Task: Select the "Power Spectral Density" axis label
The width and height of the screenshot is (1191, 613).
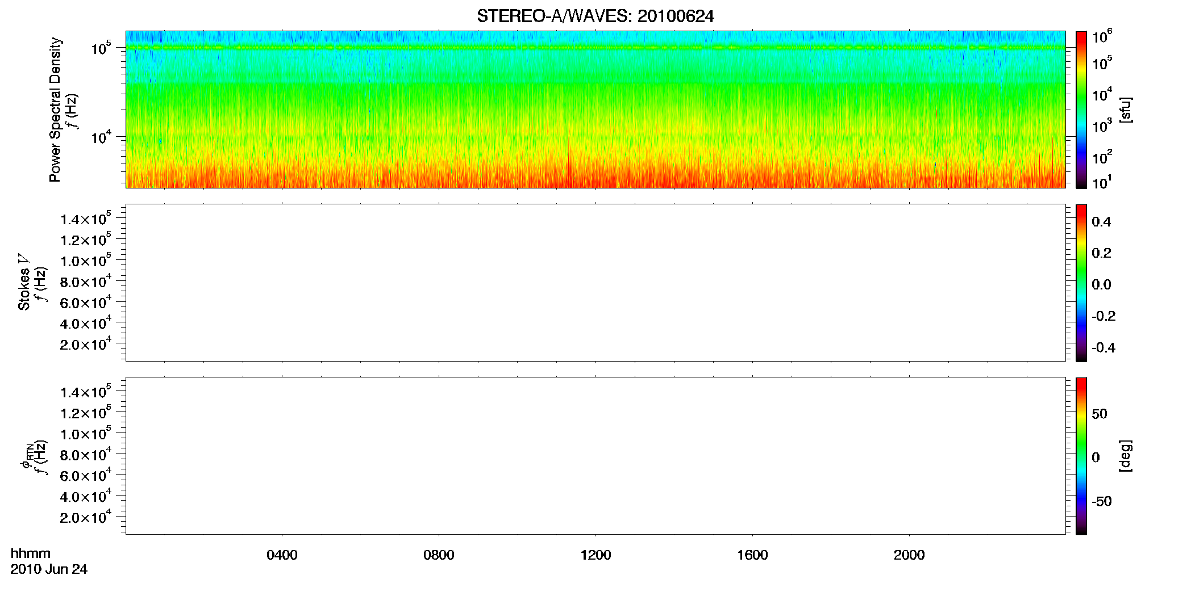Action: point(55,110)
